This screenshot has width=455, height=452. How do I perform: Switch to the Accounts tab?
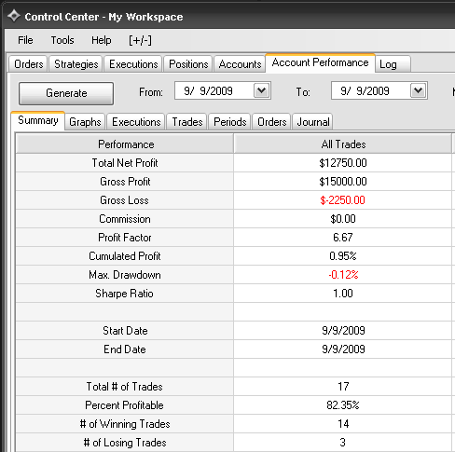(x=240, y=64)
